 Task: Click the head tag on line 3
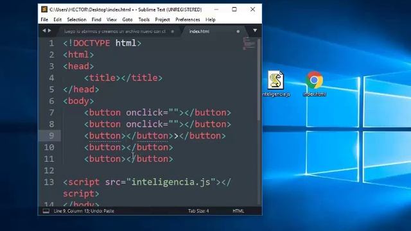(x=78, y=66)
